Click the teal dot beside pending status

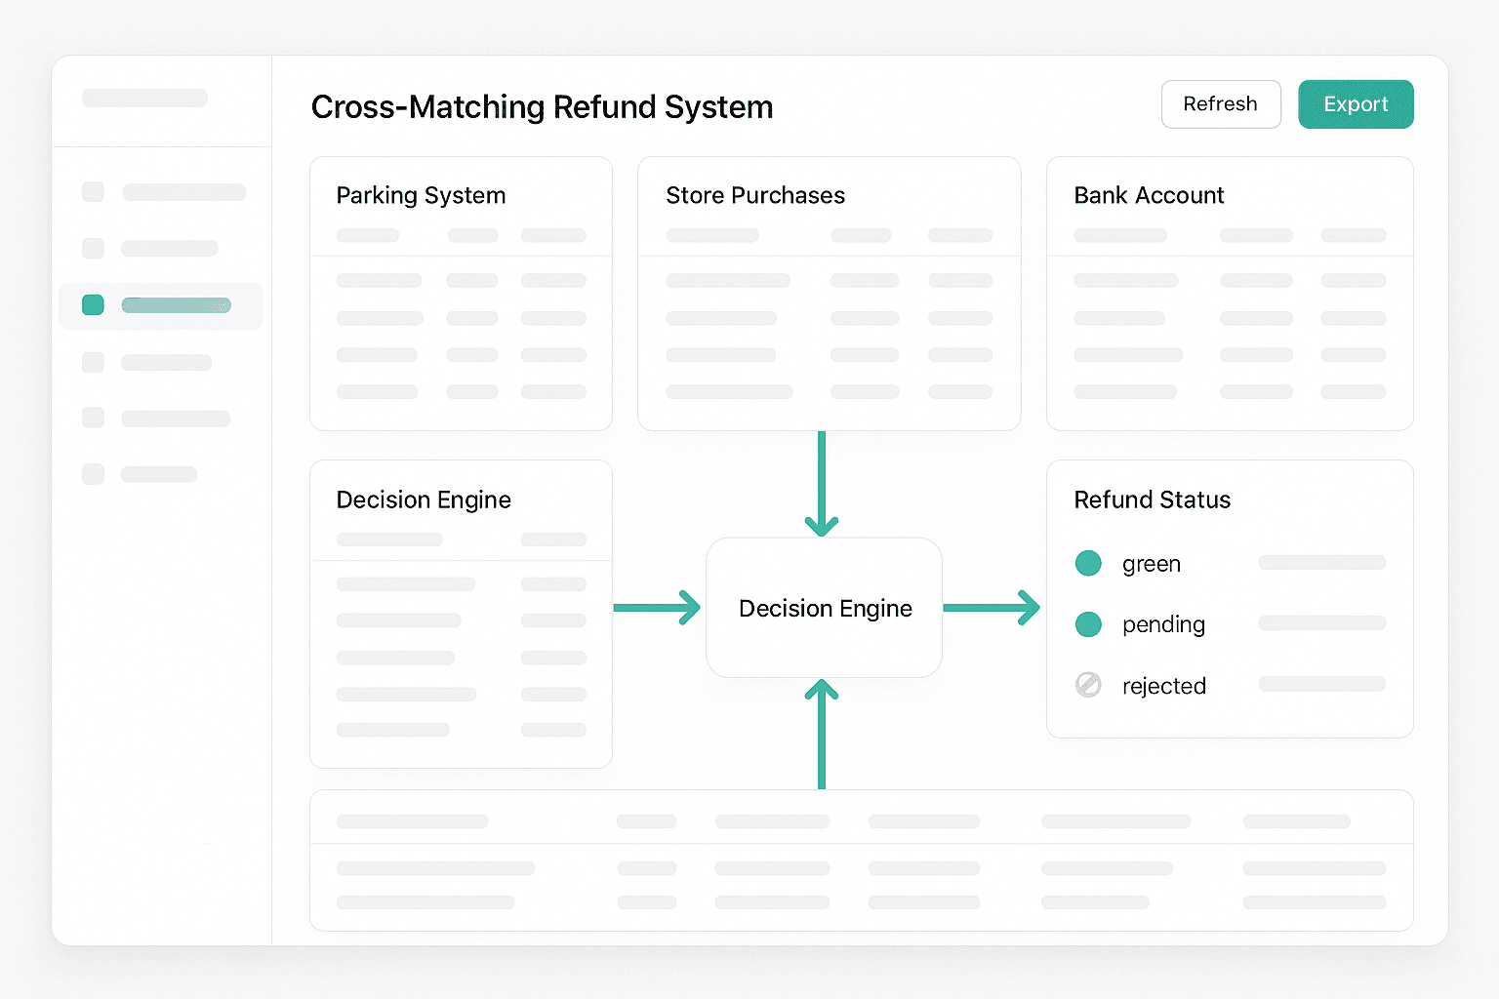click(1087, 624)
